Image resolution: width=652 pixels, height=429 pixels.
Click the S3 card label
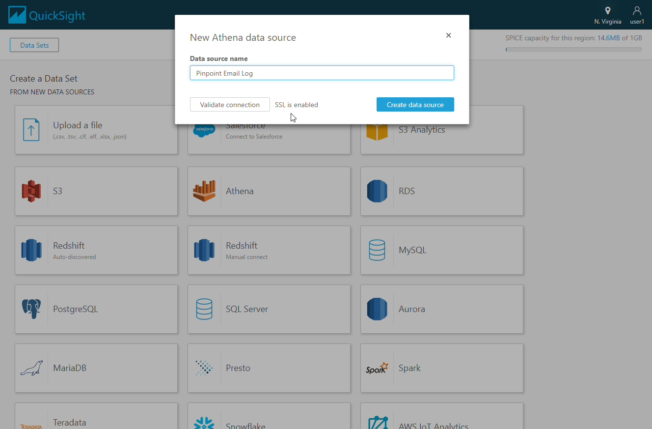tap(57, 191)
